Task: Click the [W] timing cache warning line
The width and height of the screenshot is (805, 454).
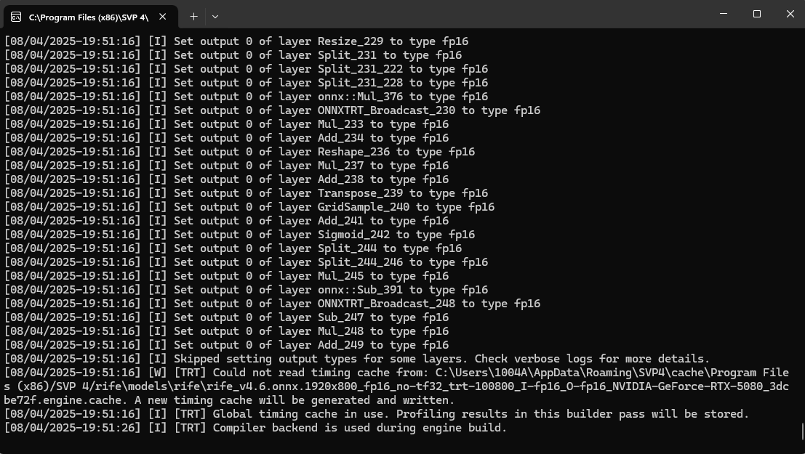Action: coord(396,386)
